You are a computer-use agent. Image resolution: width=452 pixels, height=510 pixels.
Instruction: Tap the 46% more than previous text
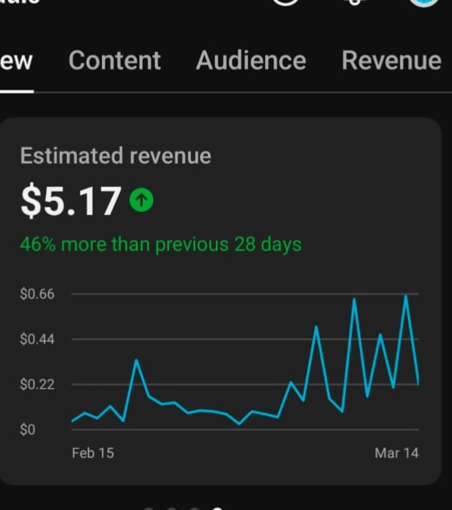pos(161,244)
